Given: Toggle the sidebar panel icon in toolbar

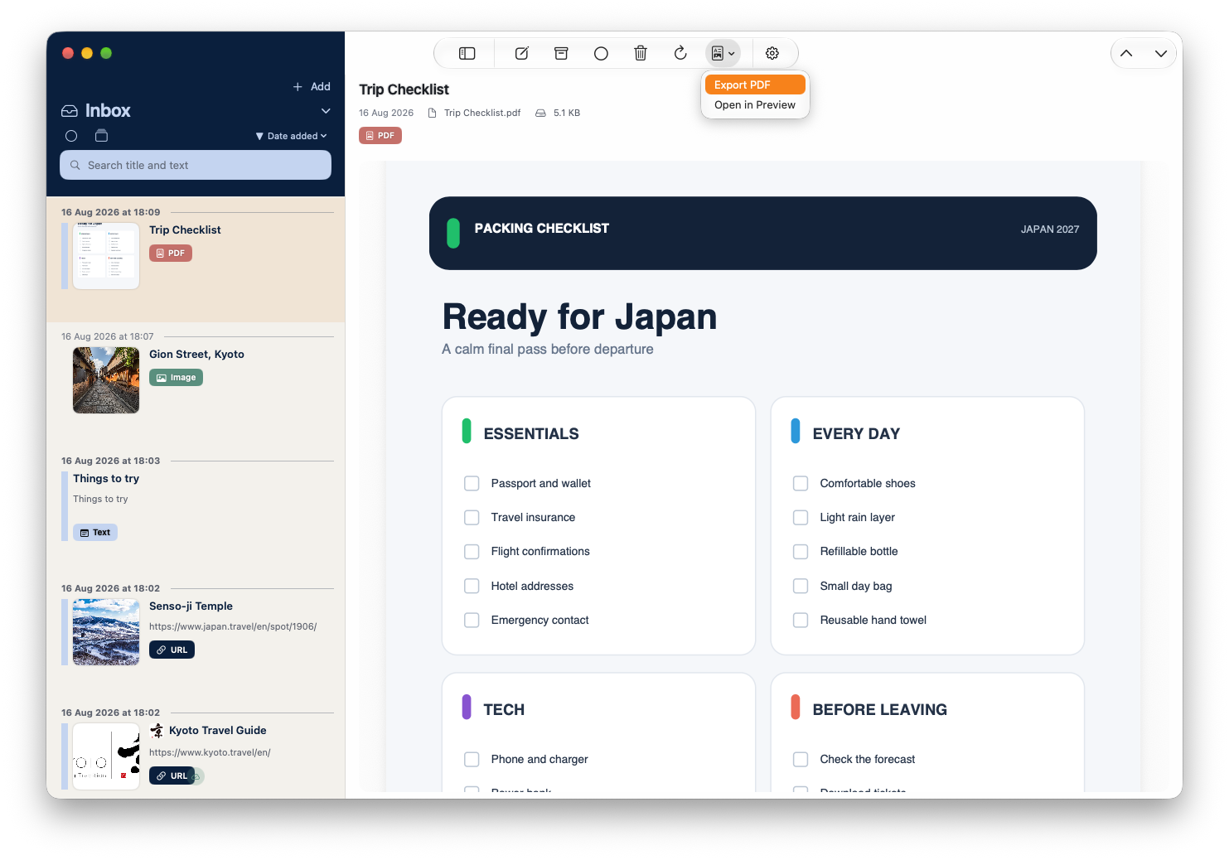Looking at the screenshot, I should (x=467, y=53).
